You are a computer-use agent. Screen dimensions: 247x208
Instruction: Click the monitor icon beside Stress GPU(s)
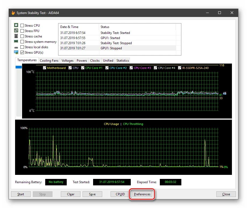(x=16, y=52)
